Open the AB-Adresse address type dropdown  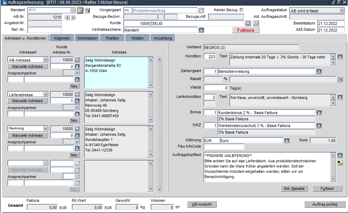(45, 60)
